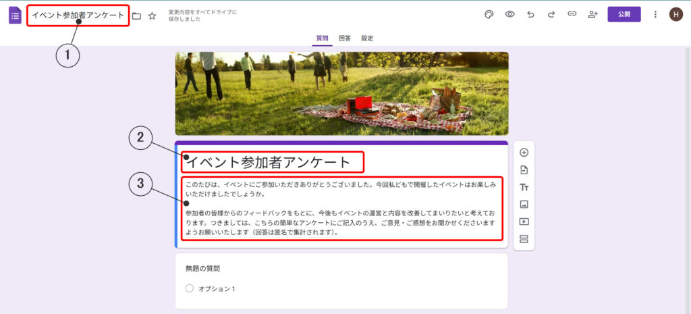Image resolution: width=691 pixels, height=314 pixels.
Task: Add a question from side toolbar
Action: pos(524,153)
